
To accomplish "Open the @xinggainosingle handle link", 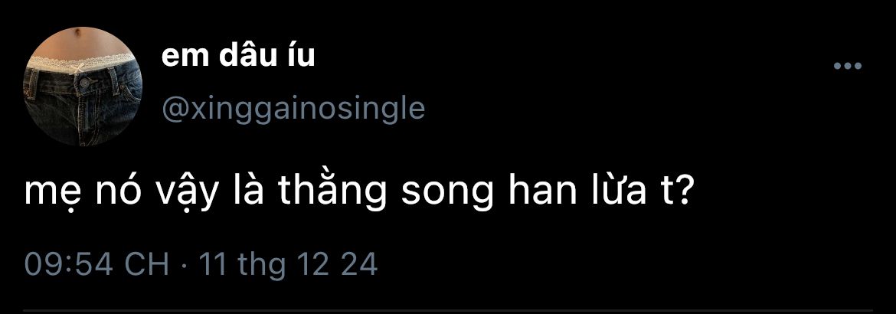I will (x=293, y=108).
